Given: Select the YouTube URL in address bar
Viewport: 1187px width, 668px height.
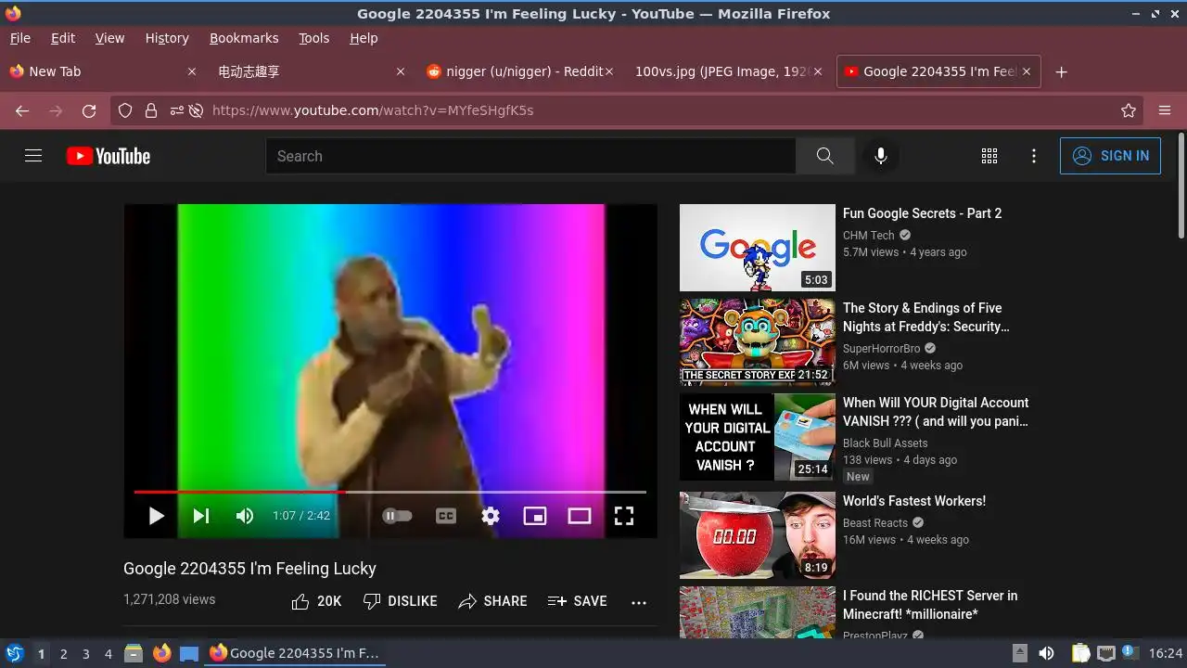Looking at the screenshot, I should click(x=373, y=110).
